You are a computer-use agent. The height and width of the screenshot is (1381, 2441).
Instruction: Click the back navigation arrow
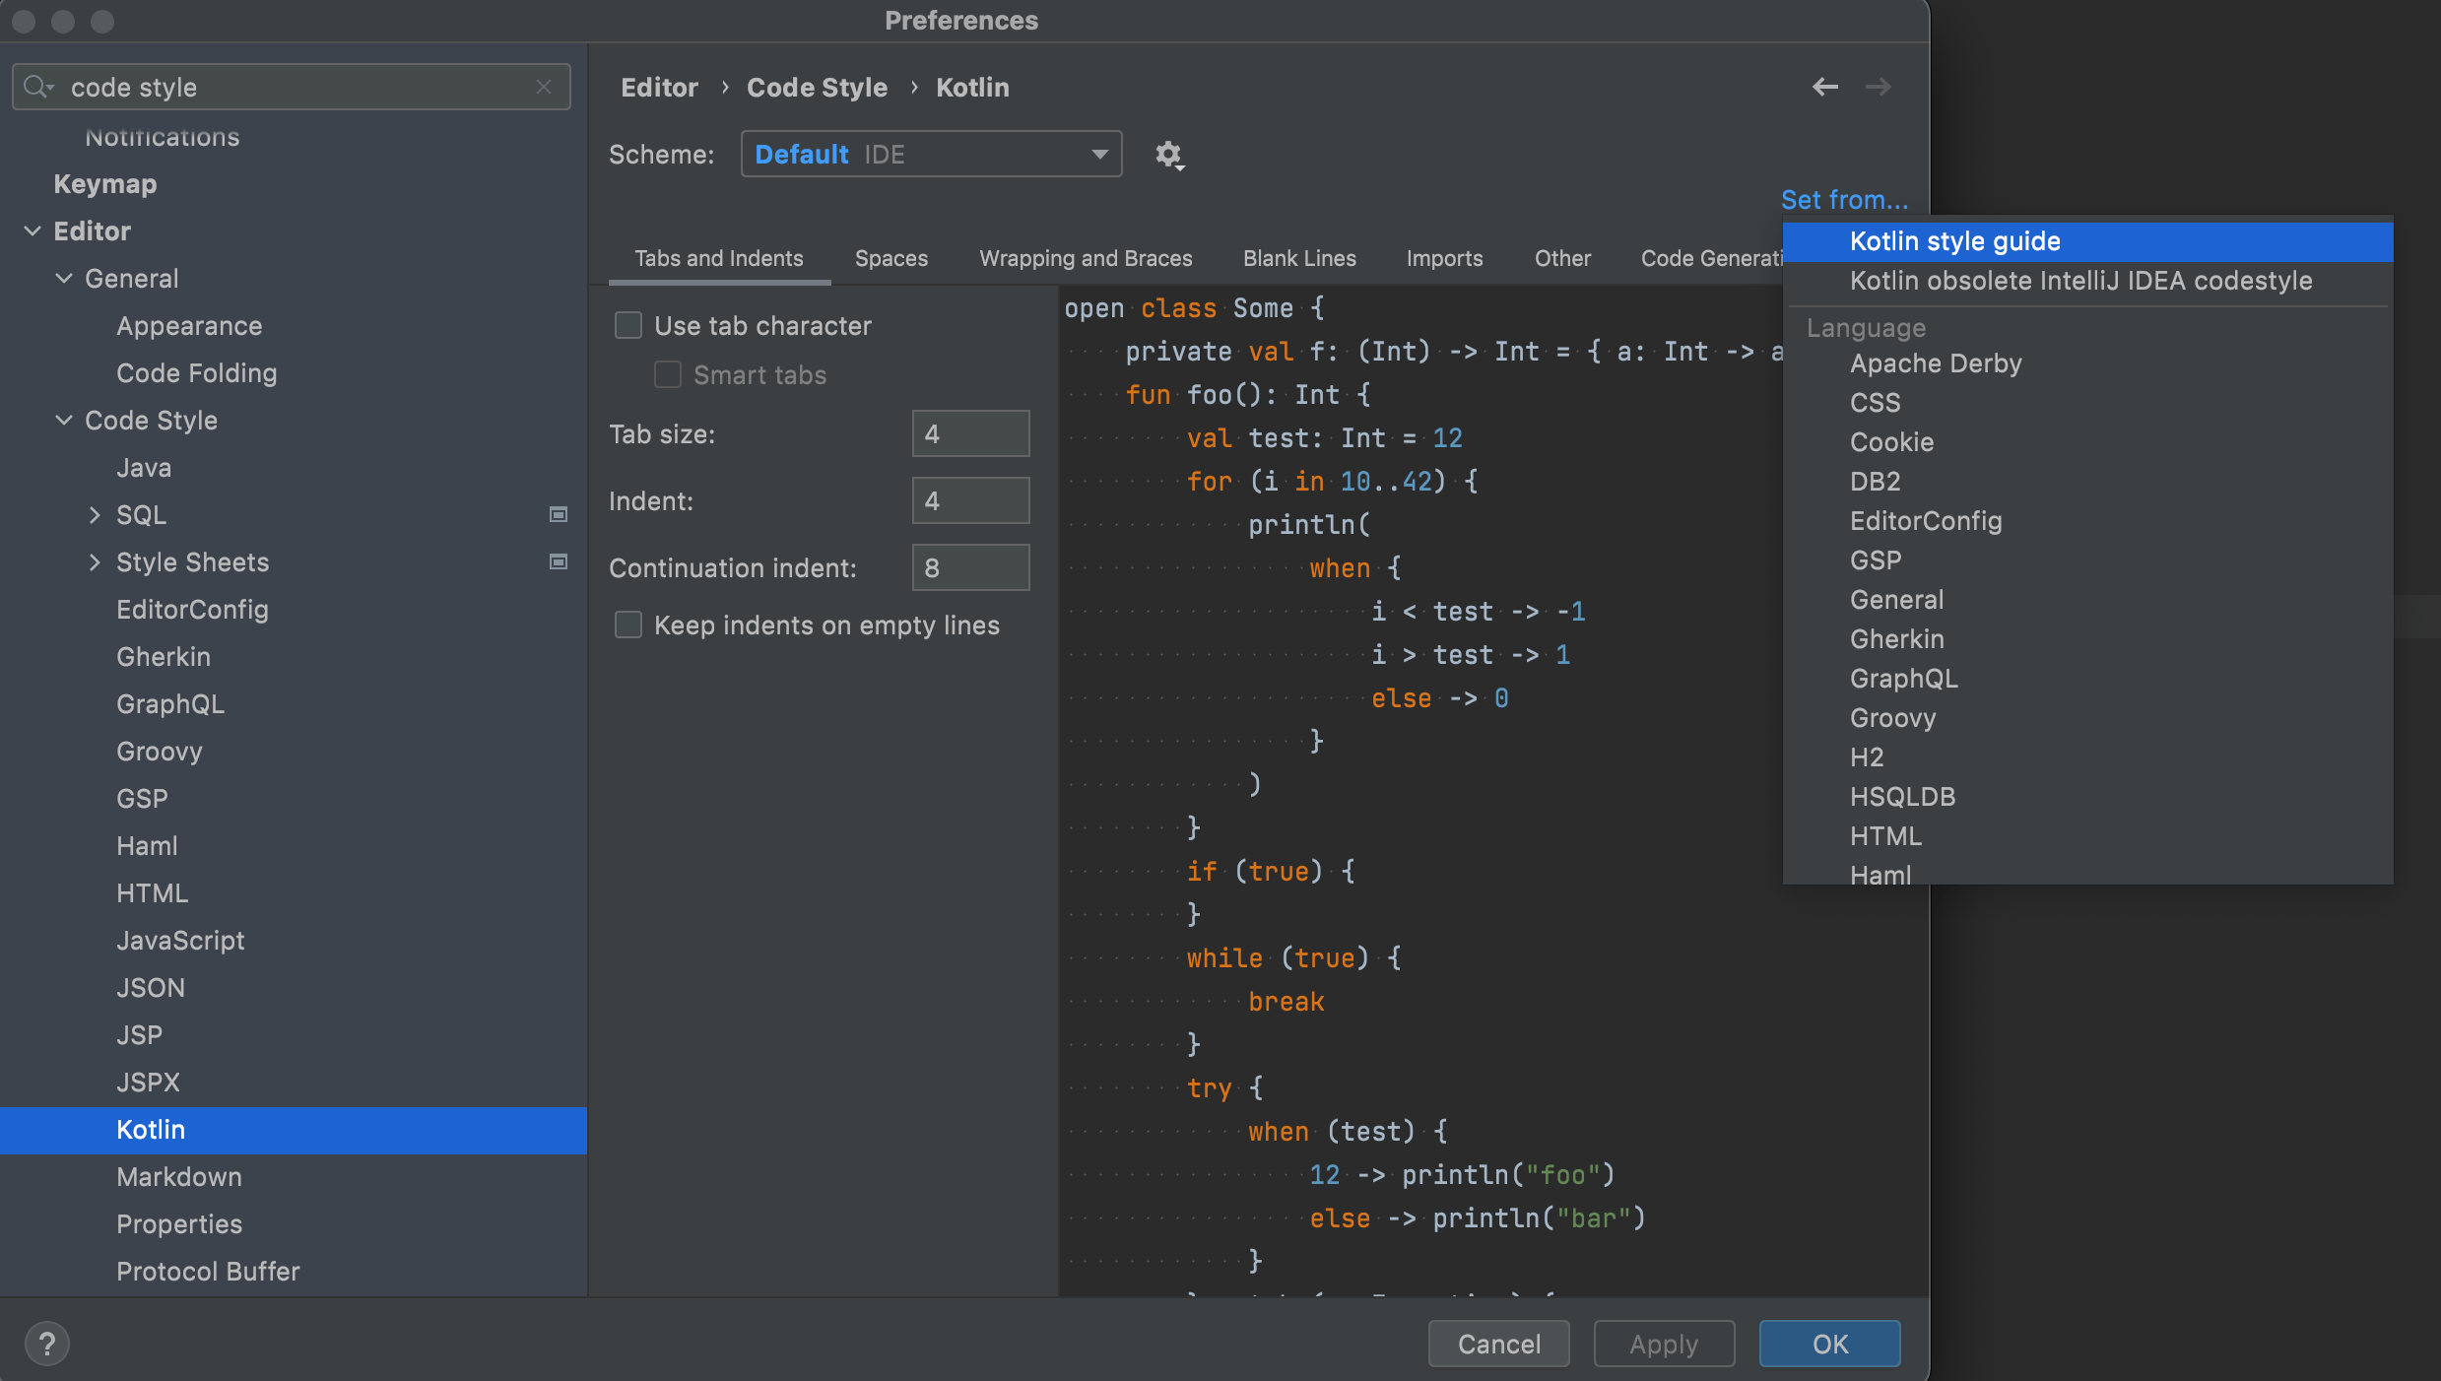[x=1824, y=87]
